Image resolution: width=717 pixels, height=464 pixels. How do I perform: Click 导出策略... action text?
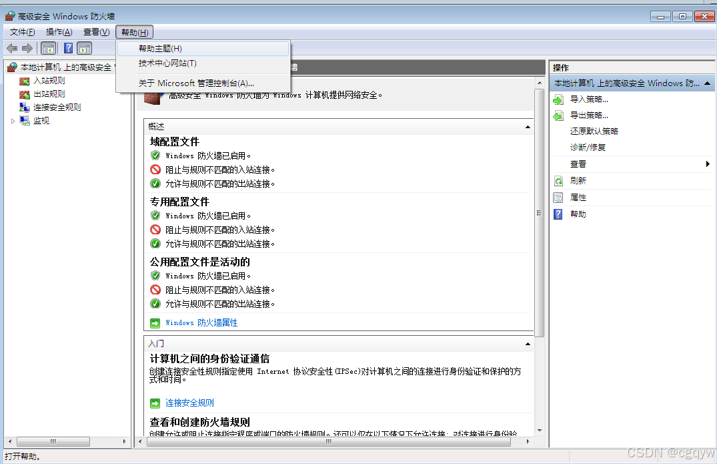click(589, 115)
